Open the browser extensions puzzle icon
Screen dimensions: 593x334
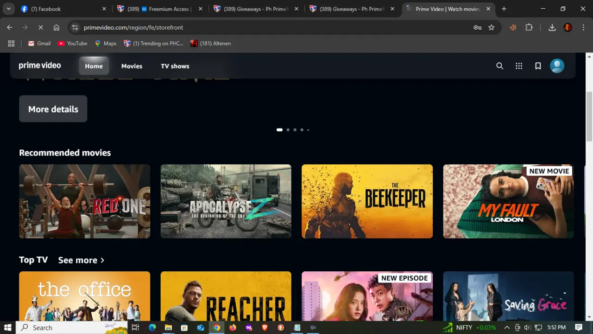529,27
